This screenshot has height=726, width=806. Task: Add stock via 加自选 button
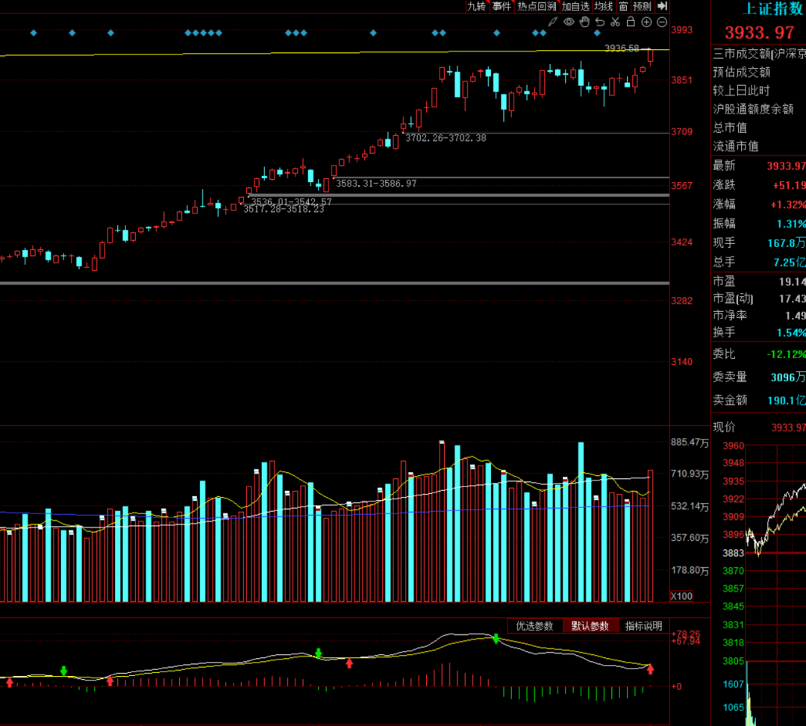point(576,6)
